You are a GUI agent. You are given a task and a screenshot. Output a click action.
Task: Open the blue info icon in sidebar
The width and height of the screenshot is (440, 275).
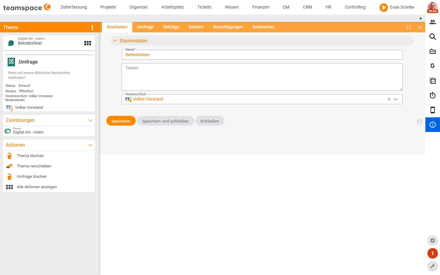(x=433, y=125)
